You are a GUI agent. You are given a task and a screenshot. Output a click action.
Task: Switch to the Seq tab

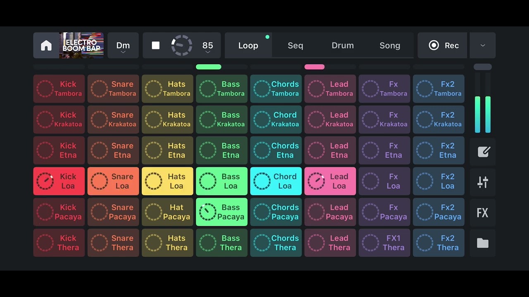(x=295, y=45)
